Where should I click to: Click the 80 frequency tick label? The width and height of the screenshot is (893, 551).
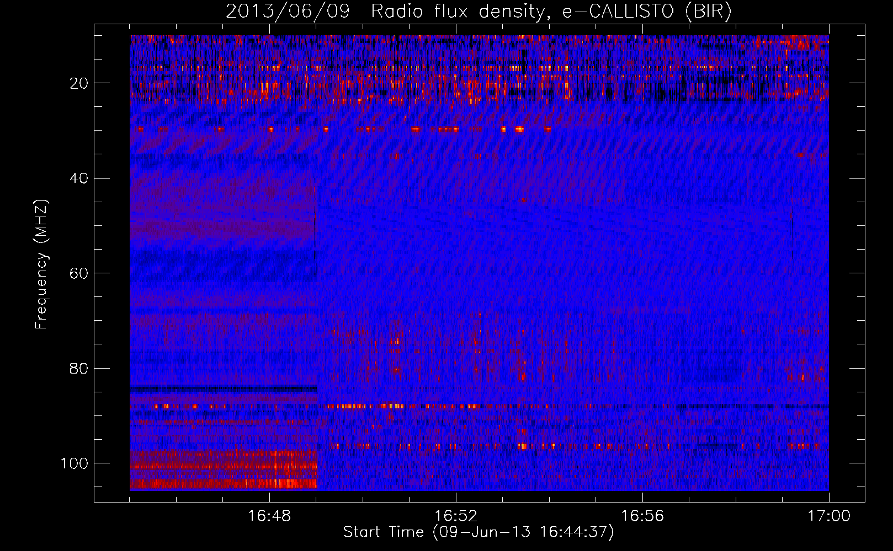[79, 368]
